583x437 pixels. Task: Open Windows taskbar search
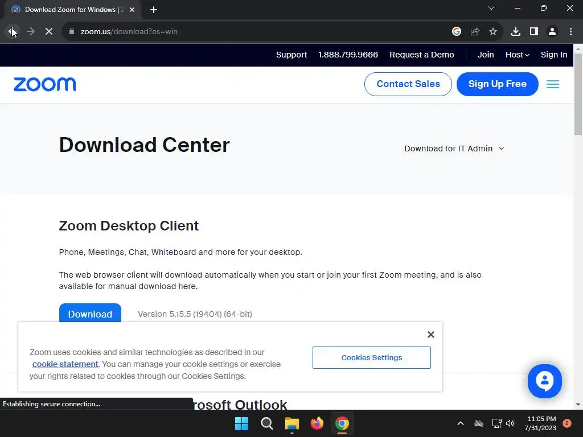pyautogui.click(x=266, y=423)
